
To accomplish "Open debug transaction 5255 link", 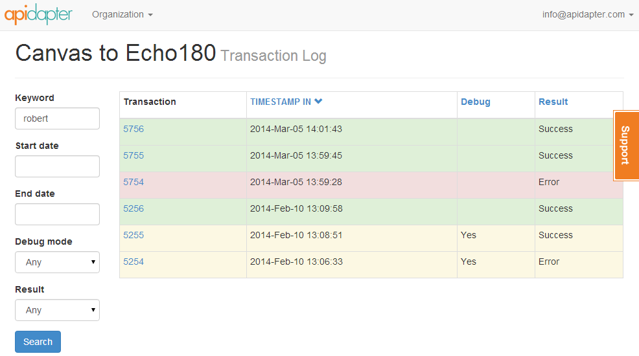I will pyautogui.click(x=134, y=235).
